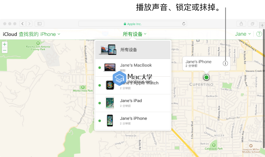Viewport: 265px width, 157px height.
Task: Click the Jane's iPhone callout bubble
Action: 206,64
